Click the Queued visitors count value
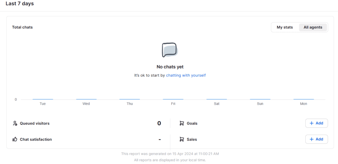Viewport: 338px width, 164px height. click(x=159, y=123)
